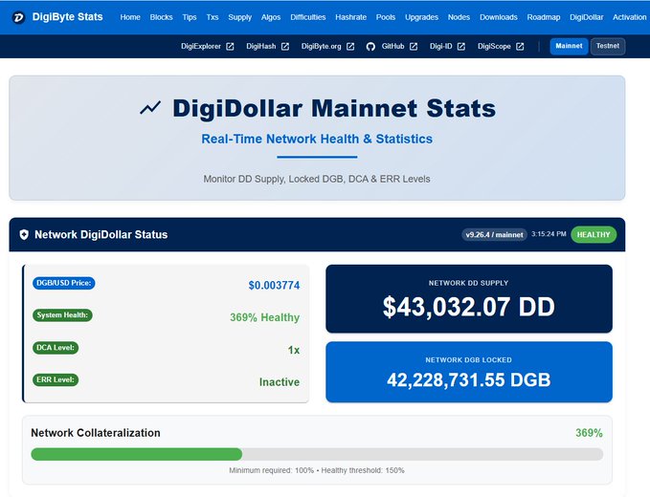
Task: Click the DigiDollar Mainnet Stats heading
Action: coord(334,108)
